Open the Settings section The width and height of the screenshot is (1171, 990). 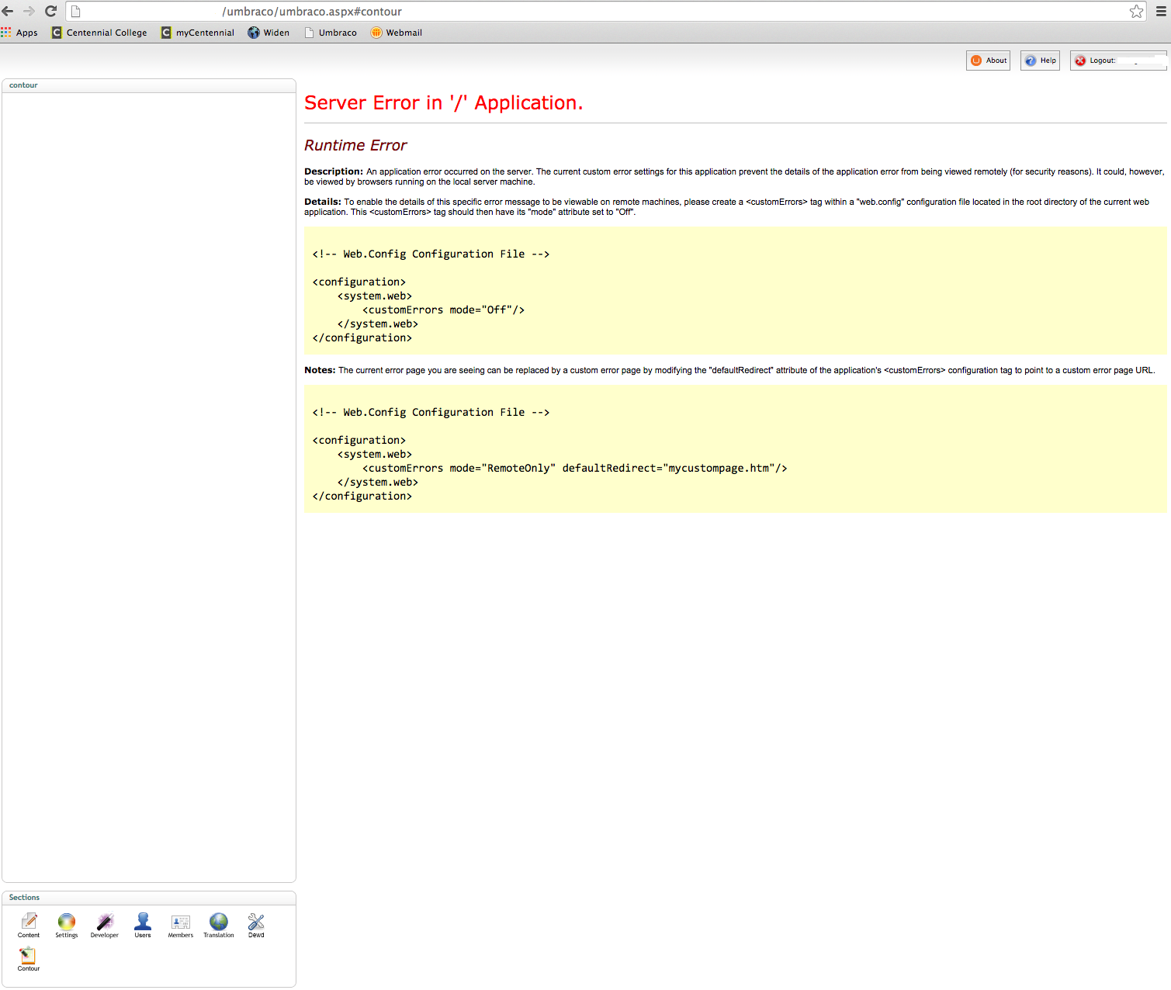click(67, 923)
